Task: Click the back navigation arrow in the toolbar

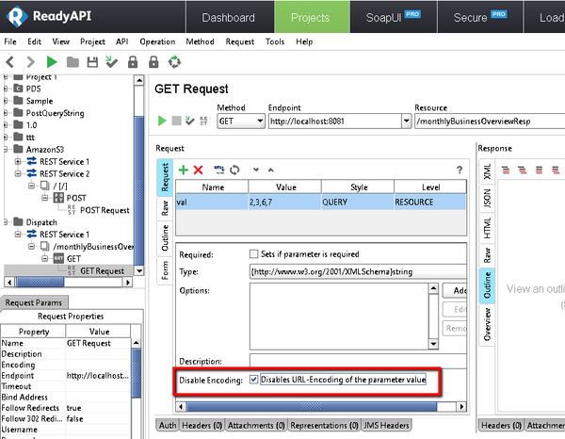Action: pyautogui.click(x=10, y=62)
